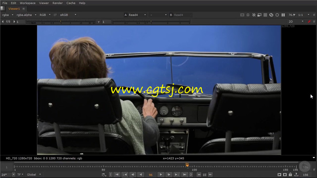
Task: Open the 2D view mode dropdown
Action: click(296, 22)
